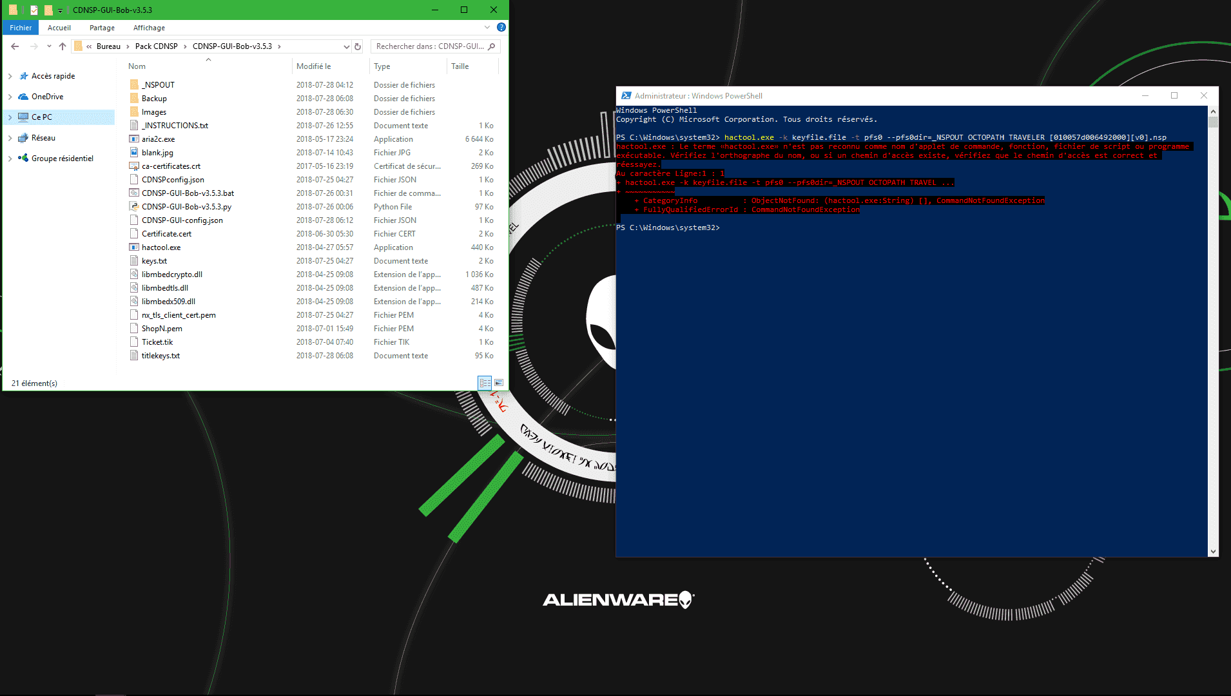Select the libmbedx509.dll file name
This screenshot has width=1231, height=696.
click(x=168, y=301)
